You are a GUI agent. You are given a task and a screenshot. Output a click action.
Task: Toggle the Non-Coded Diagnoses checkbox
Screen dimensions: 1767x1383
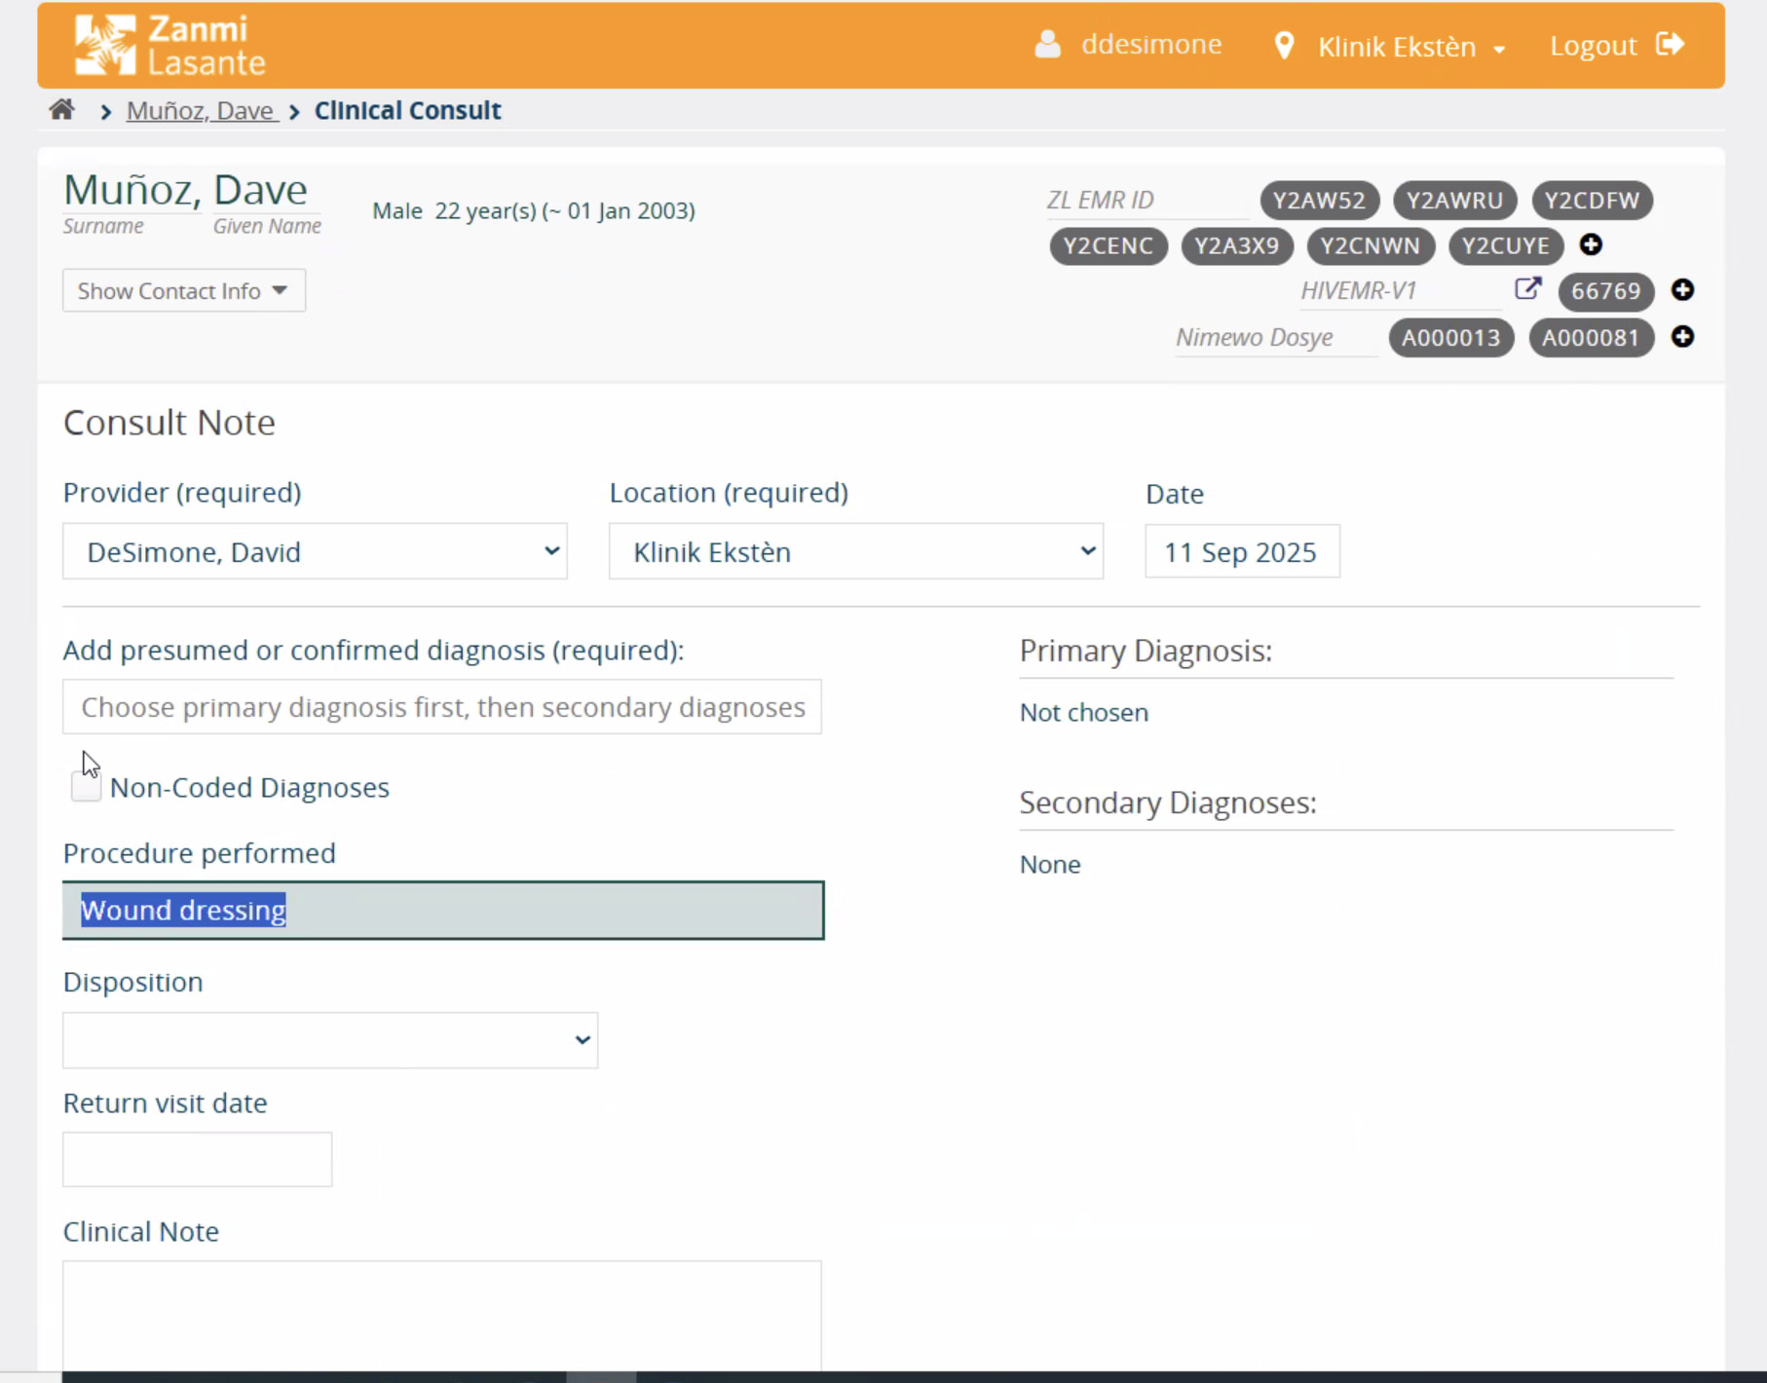(x=86, y=787)
